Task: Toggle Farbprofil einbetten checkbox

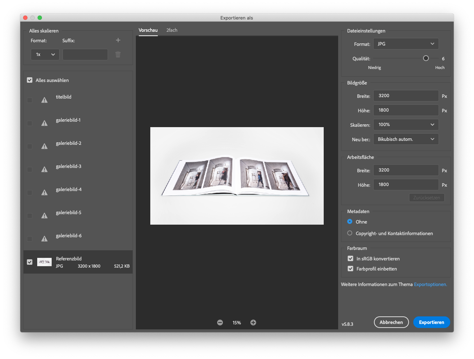Action: tap(350, 269)
